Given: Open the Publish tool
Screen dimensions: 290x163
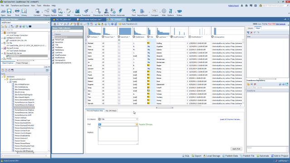Looking at the screenshot, I should [113, 12].
